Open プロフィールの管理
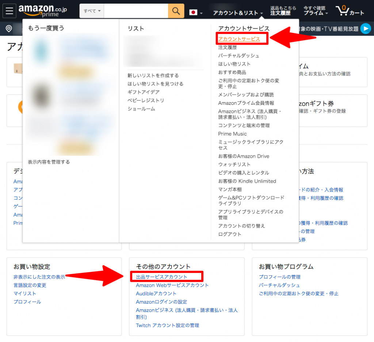The height and width of the screenshot is (342, 374). (280, 277)
